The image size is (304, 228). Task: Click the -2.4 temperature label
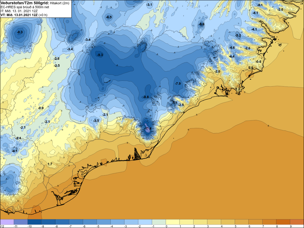tap(18, 138)
